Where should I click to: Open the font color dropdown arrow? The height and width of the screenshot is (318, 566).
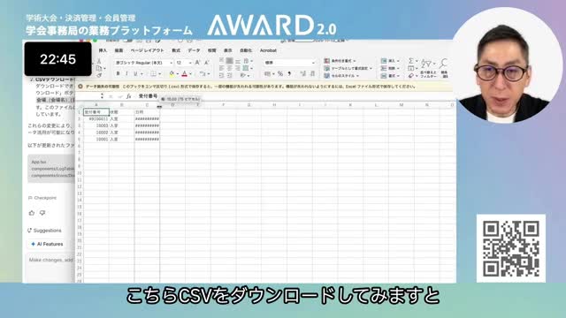(x=190, y=74)
